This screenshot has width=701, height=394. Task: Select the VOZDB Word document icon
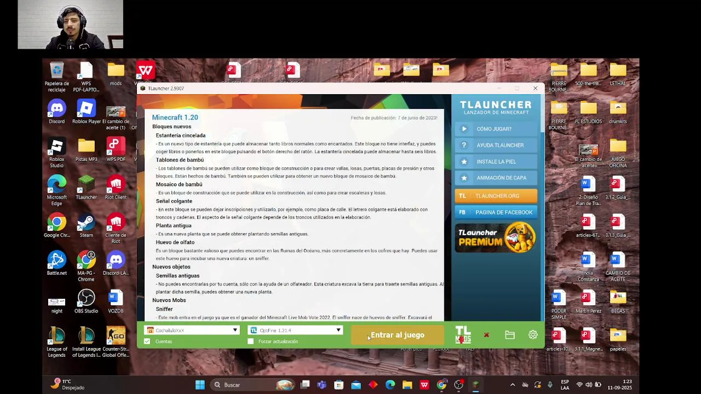click(x=116, y=302)
